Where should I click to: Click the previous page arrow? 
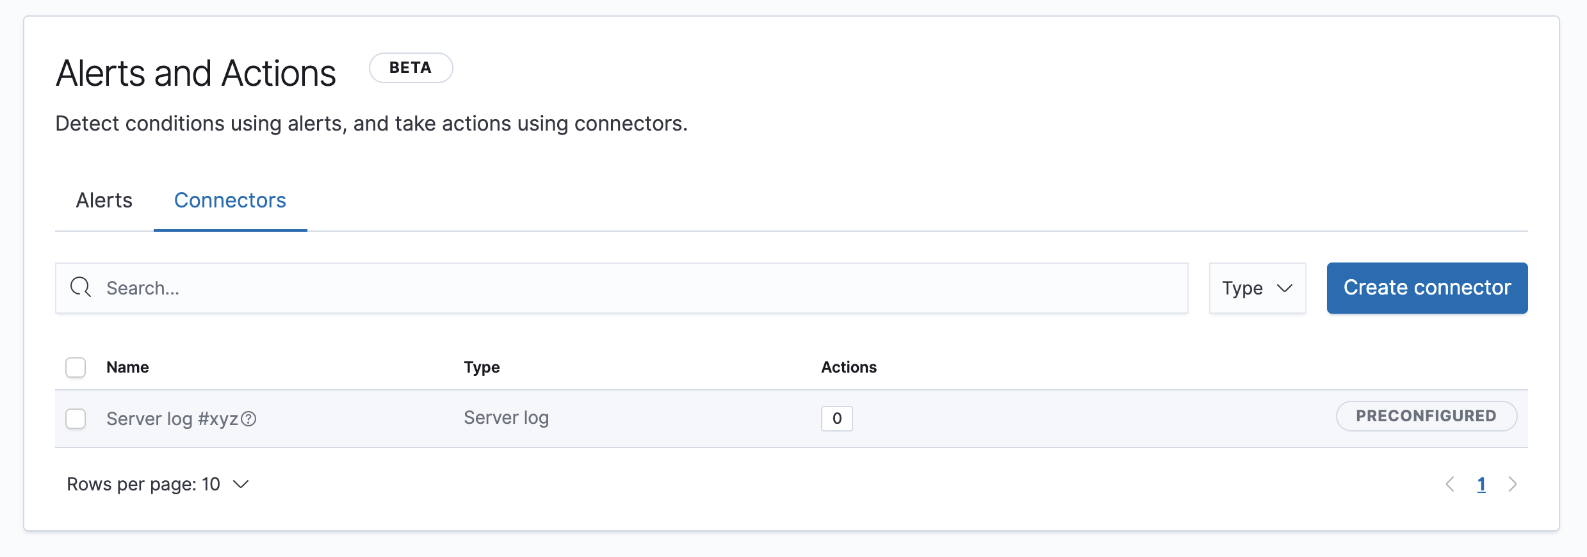[1451, 484]
